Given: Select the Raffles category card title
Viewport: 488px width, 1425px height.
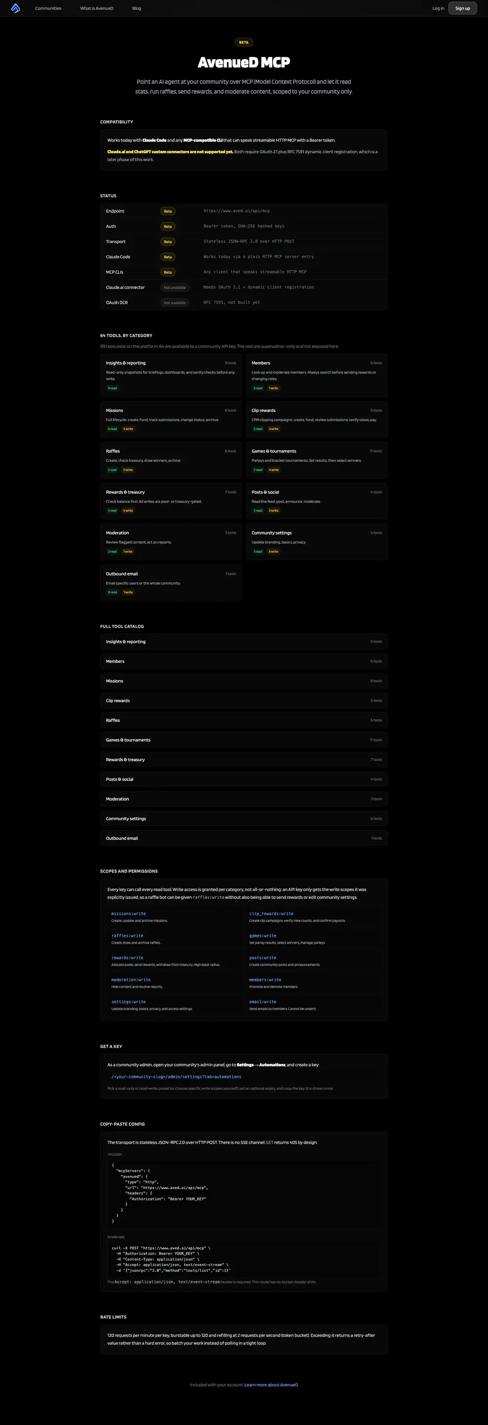Looking at the screenshot, I should [113, 452].
